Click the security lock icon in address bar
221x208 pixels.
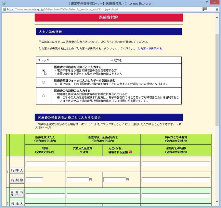pos(217,9)
